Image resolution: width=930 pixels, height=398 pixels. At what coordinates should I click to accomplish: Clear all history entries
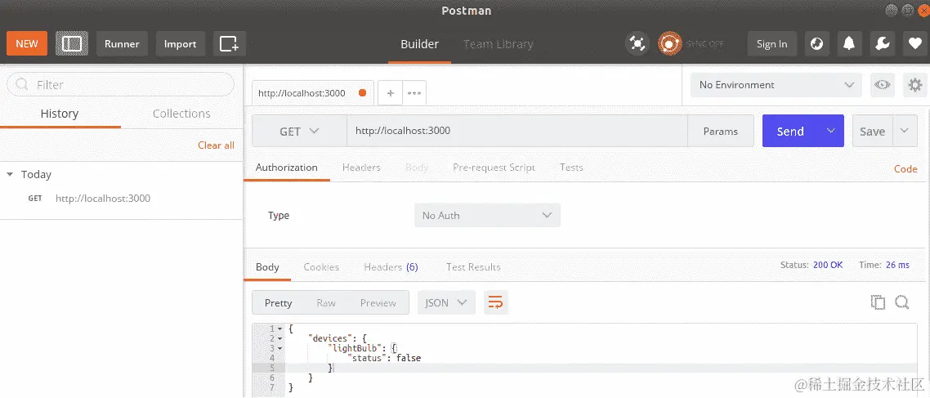[216, 145]
